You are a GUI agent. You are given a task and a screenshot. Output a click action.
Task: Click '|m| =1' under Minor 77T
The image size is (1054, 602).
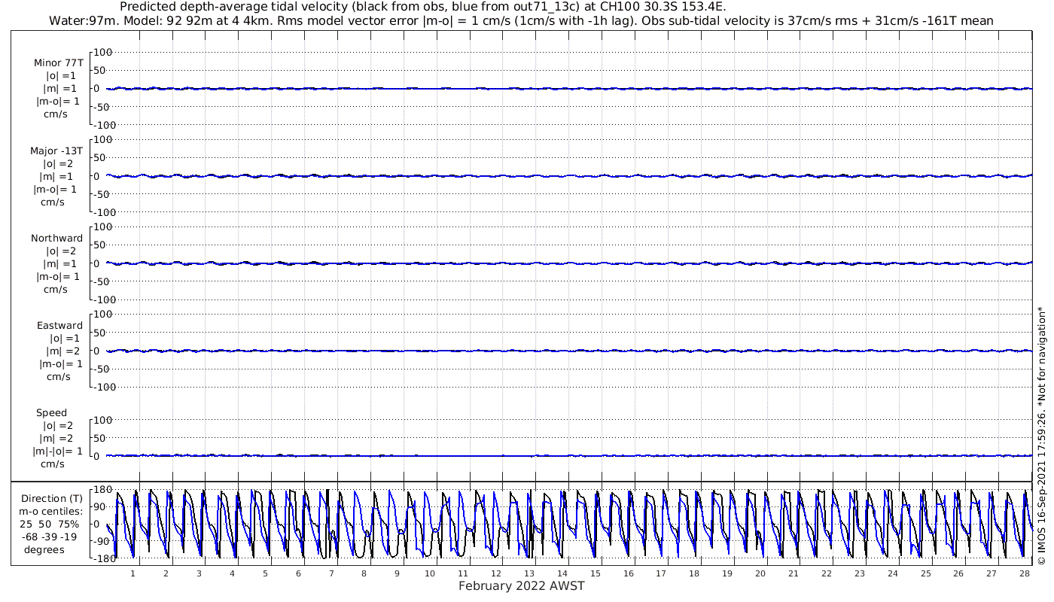click(x=60, y=89)
